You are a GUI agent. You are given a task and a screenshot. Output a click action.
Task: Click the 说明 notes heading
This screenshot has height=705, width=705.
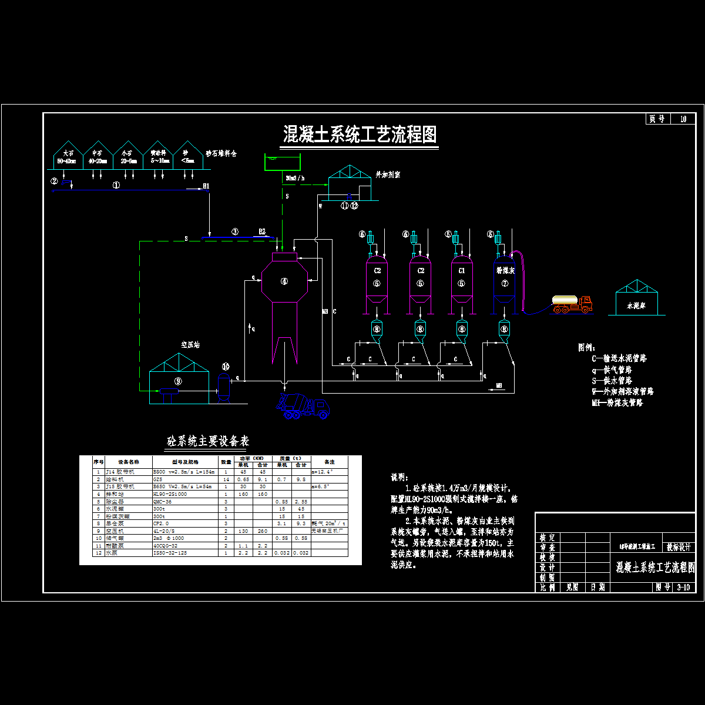tap(399, 477)
